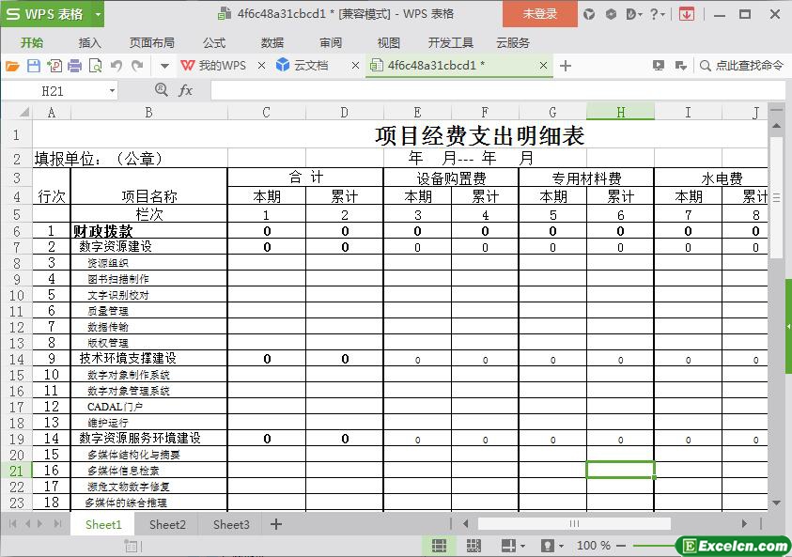Screen dimensions: 792x557
Task: Click horizontal scrollbar right arrow
Action: coord(744,524)
